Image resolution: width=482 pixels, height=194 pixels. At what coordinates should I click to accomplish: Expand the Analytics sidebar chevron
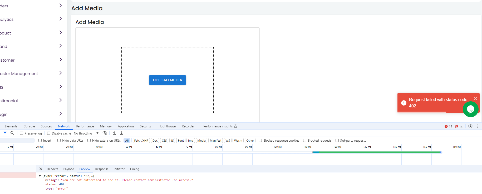[x=61, y=19]
